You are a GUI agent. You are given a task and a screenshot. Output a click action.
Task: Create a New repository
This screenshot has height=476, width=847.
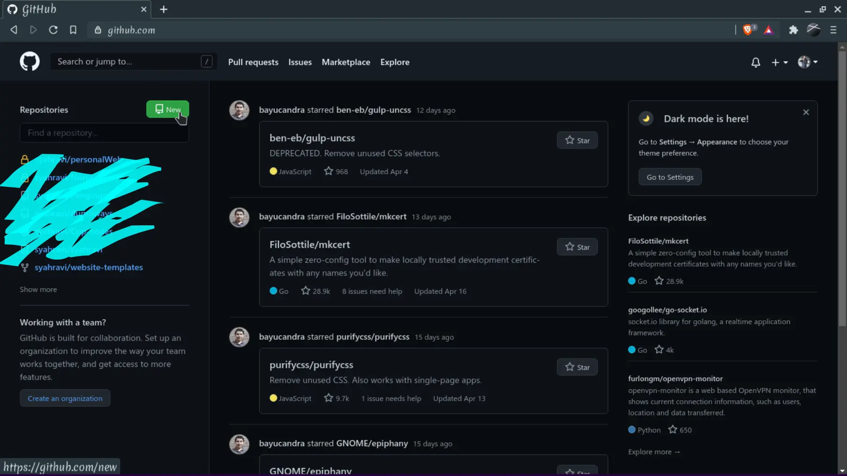pyautogui.click(x=168, y=109)
